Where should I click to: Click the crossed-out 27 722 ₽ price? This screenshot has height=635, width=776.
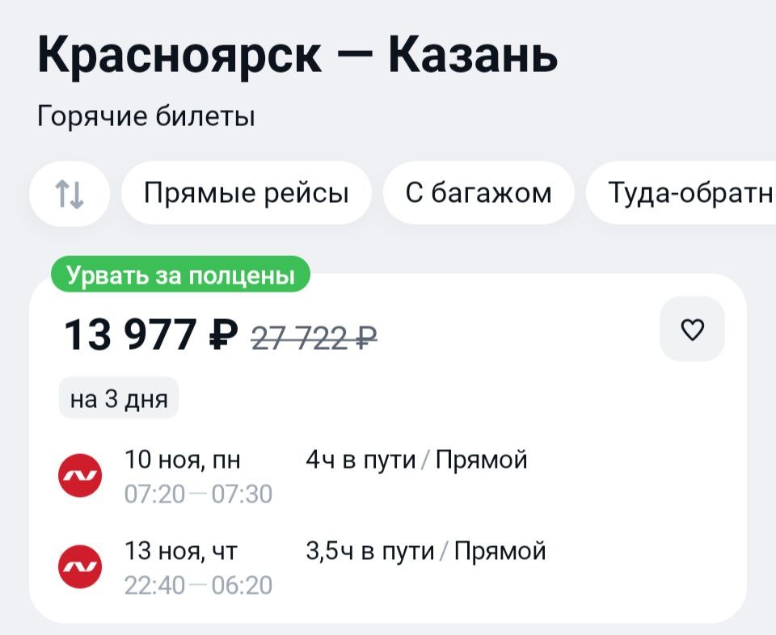point(314,339)
